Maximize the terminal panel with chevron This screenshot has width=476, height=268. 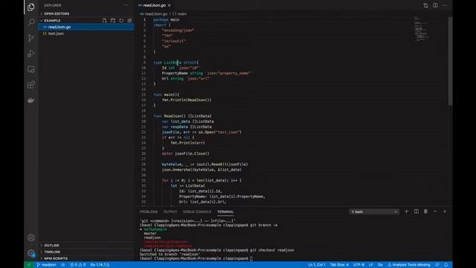pos(435,211)
